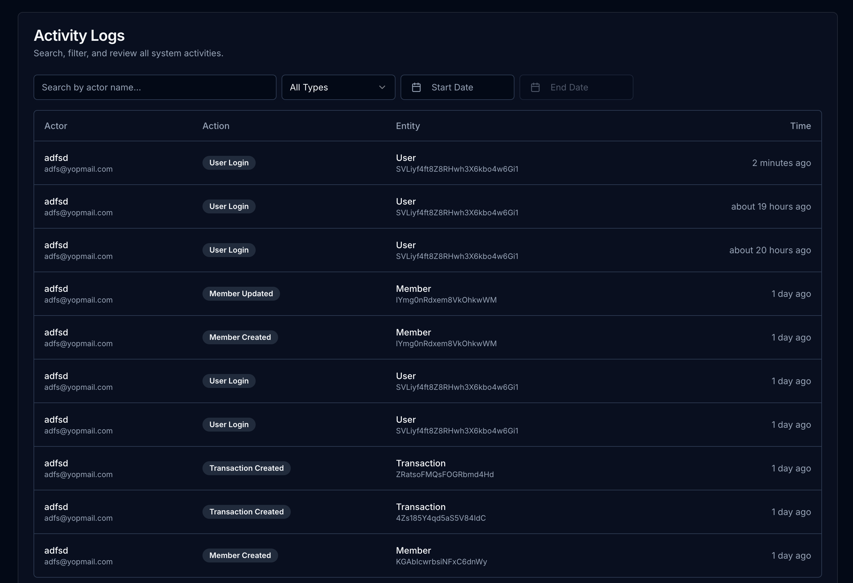Click the Member Created badge in the fifth row
The width and height of the screenshot is (853, 583).
(x=240, y=337)
